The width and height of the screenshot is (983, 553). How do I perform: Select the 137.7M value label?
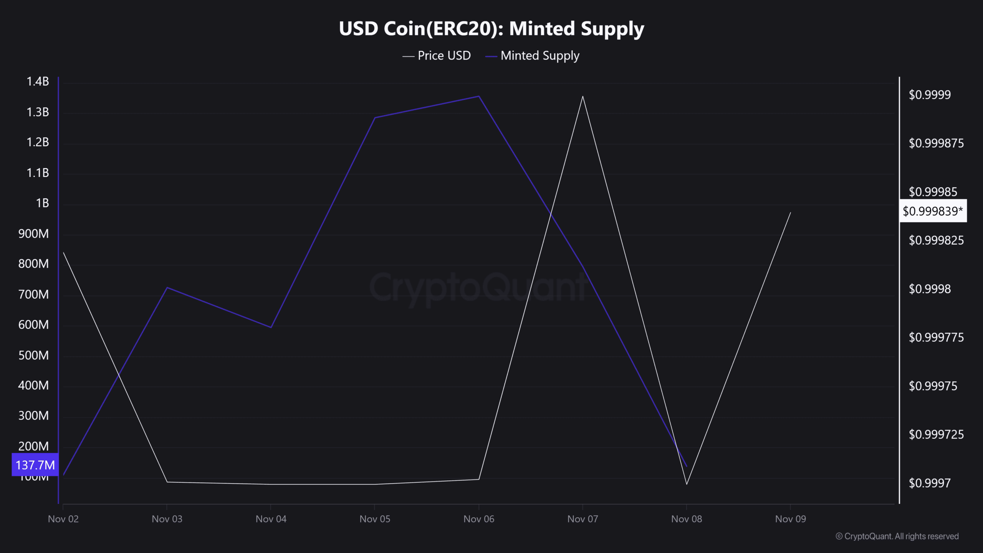click(35, 465)
